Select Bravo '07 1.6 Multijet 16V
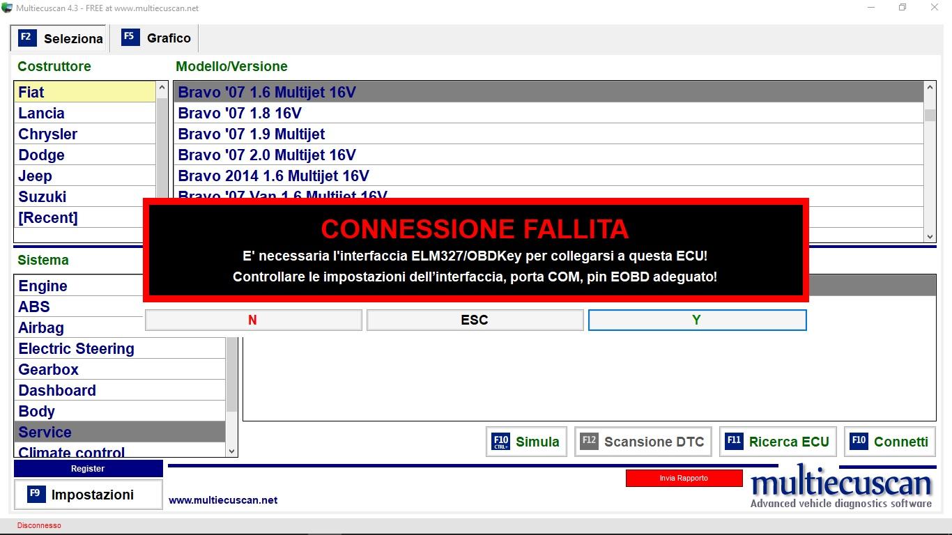Image resolution: width=952 pixels, height=535 pixels. coord(549,92)
